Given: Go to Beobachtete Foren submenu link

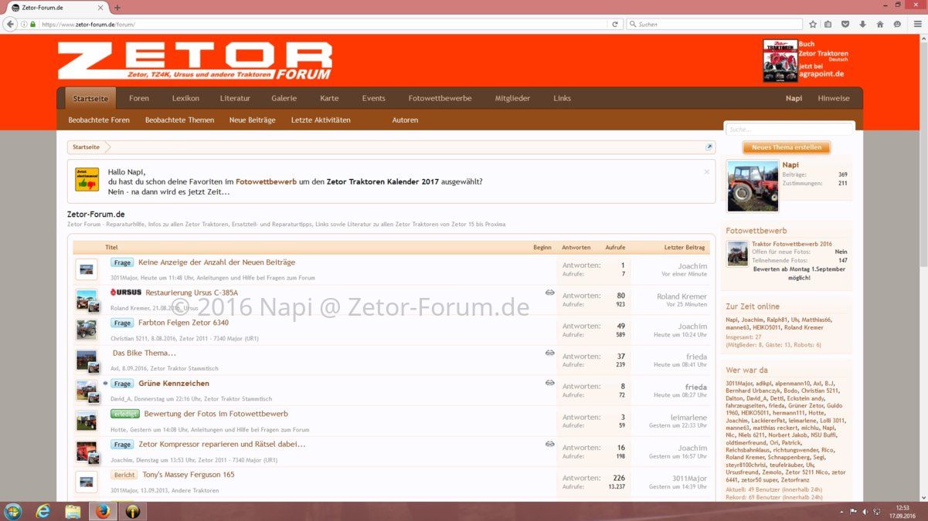Looking at the screenshot, I should click(x=99, y=120).
